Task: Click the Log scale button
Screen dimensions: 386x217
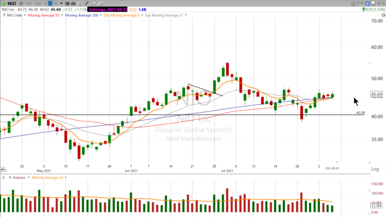Action: 375,169
